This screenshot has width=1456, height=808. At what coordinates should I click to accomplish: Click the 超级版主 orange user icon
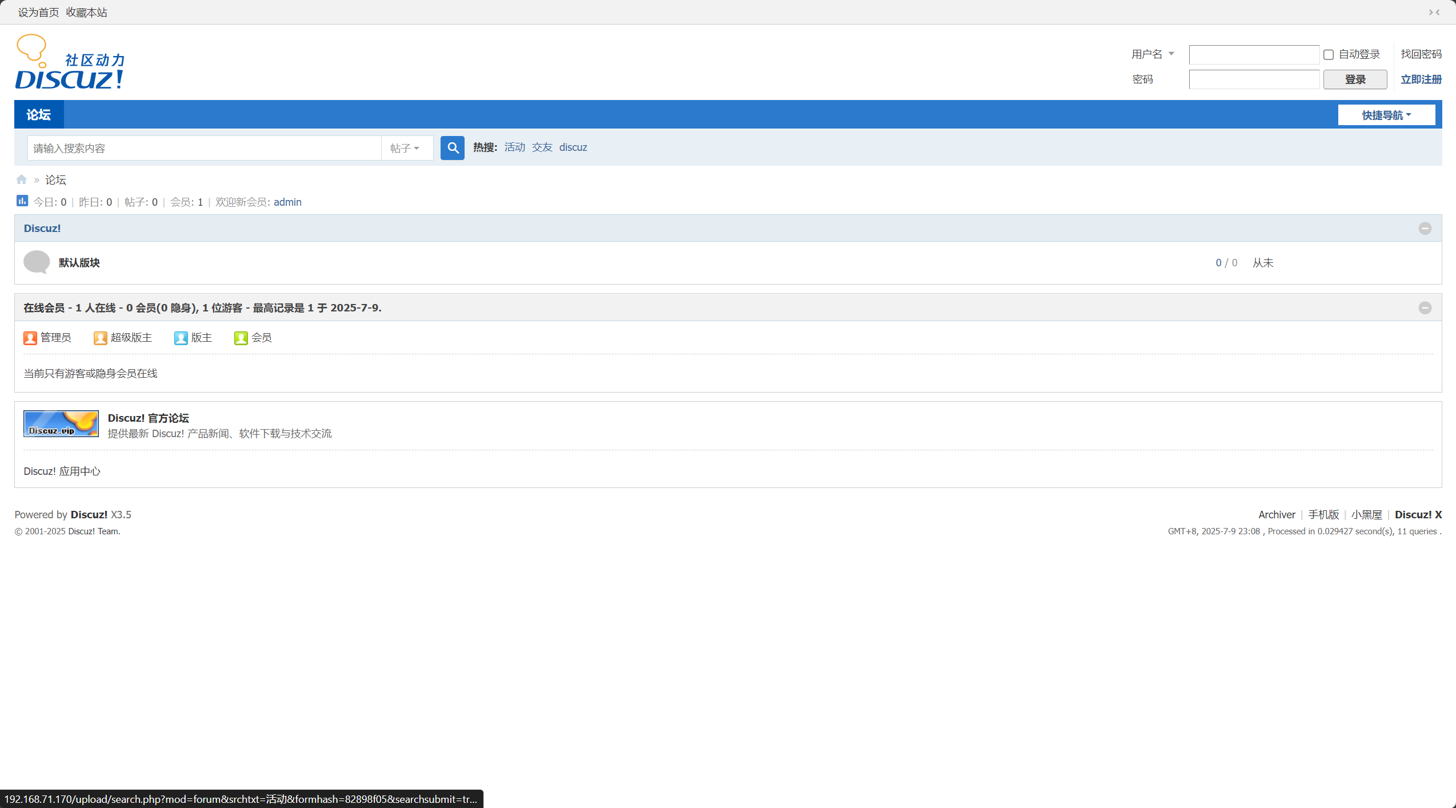101,338
